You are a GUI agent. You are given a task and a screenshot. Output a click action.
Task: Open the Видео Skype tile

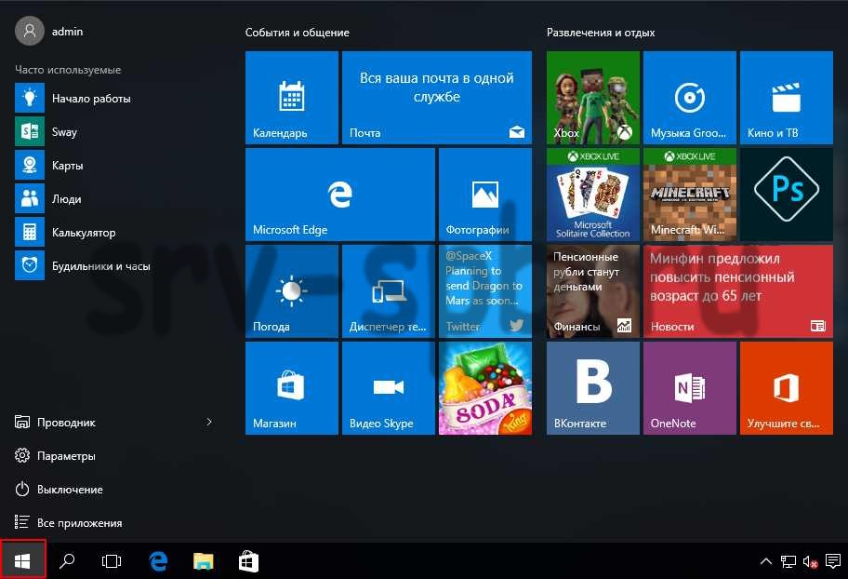pyautogui.click(x=389, y=388)
